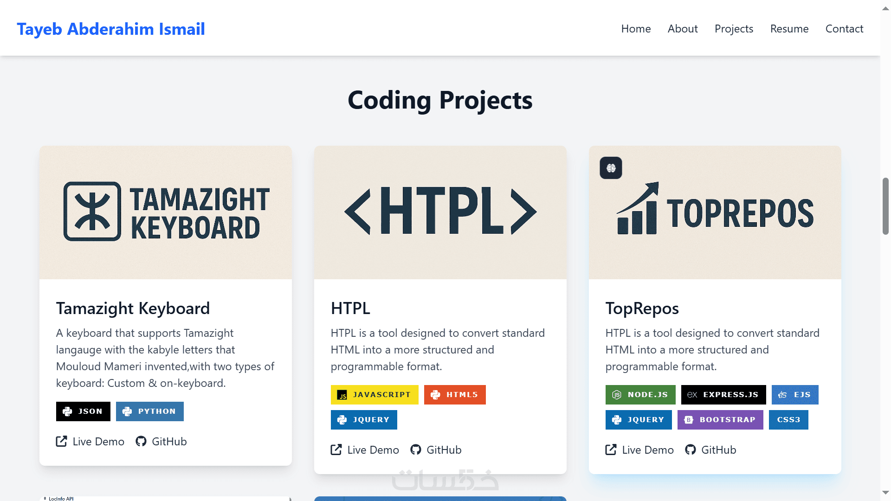This screenshot has width=891, height=501.
Task: Click the JavaScript badge on HTPL card
Action: click(374, 395)
